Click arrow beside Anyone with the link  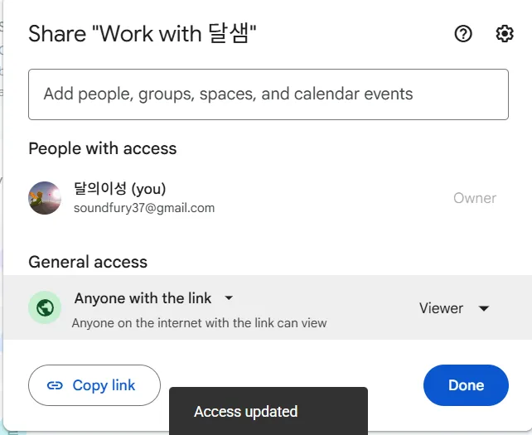pos(229,298)
